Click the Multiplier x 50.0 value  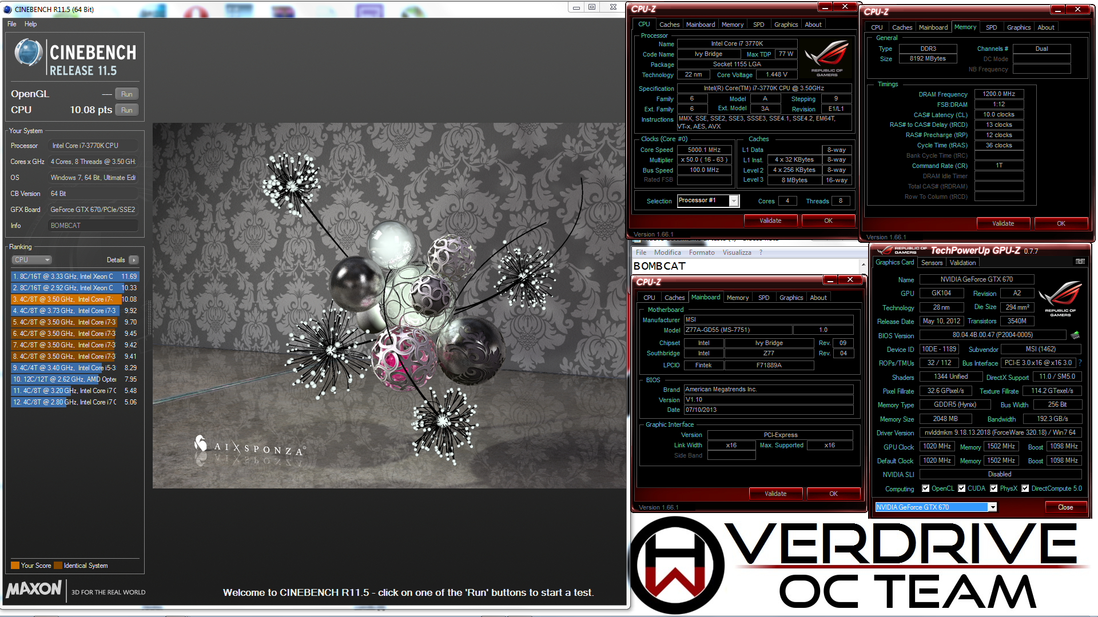point(705,160)
